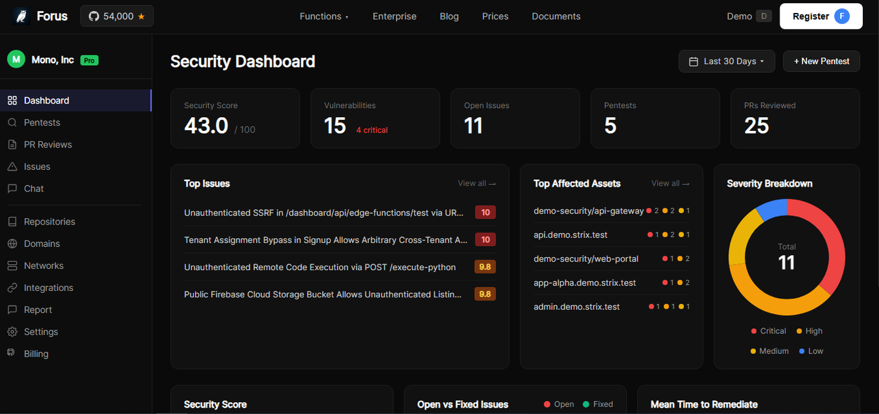The width and height of the screenshot is (879, 414).
Task: Select Repositories in the sidebar
Action: [x=75, y=221]
